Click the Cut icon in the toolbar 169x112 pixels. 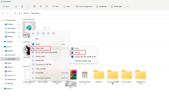pyautogui.click(x=16, y=6)
